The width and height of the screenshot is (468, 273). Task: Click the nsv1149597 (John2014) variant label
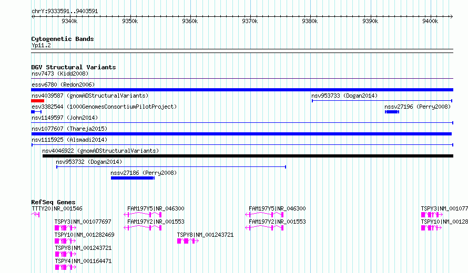65,118
